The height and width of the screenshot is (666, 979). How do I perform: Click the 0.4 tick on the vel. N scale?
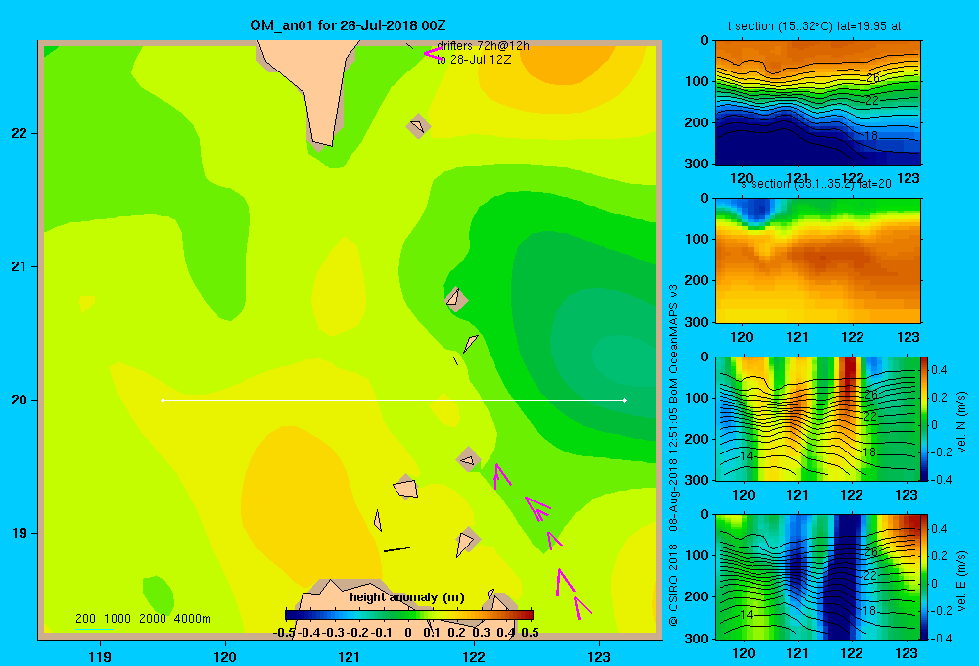[x=939, y=370]
